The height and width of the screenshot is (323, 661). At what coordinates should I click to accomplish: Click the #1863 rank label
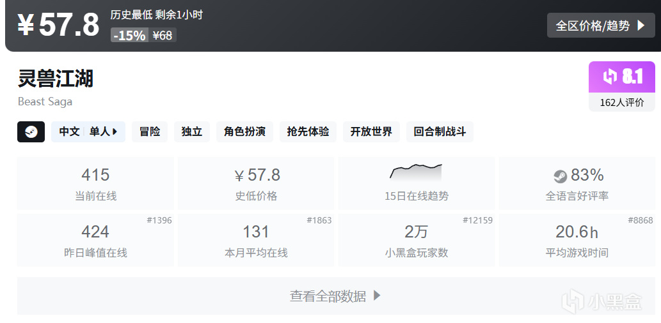tap(319, 220)
